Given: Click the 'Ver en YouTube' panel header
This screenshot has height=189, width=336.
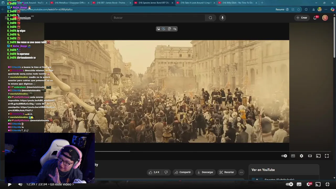Looking at the screenshot, I should click(263, 170).
